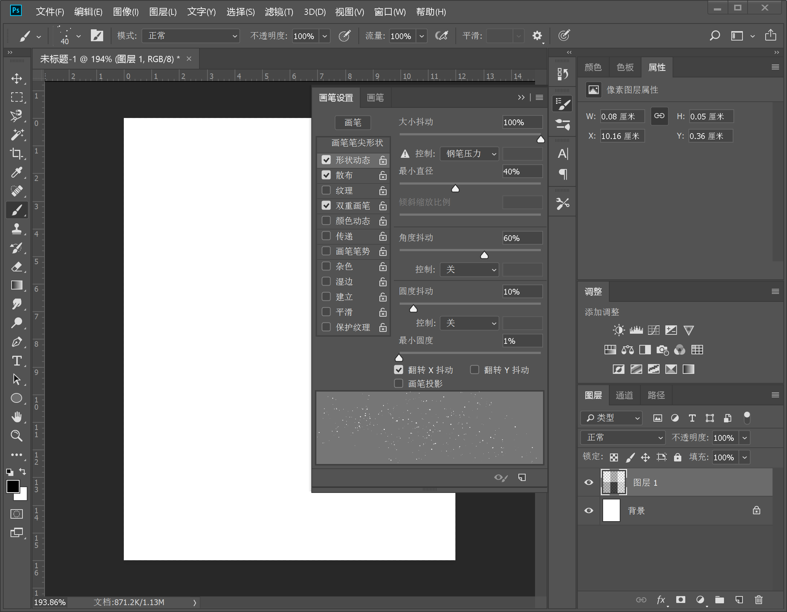Viewport: 787px width, 612px height.
Task: Open the 滤镜(T) menu
Action: point(279,12)
